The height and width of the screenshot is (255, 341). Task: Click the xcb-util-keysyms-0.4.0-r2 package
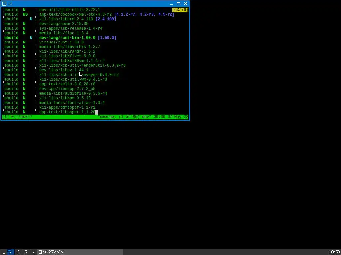79,75
